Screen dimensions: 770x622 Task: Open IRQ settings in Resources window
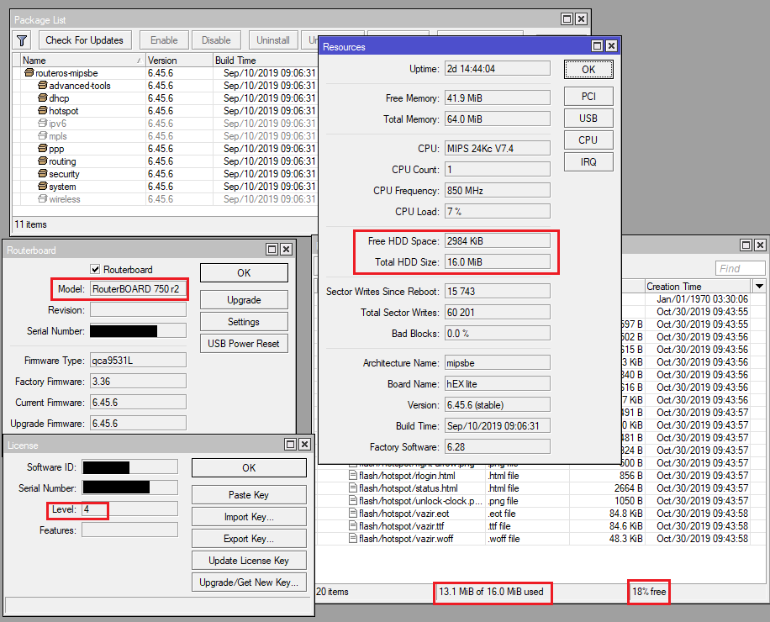588,162
